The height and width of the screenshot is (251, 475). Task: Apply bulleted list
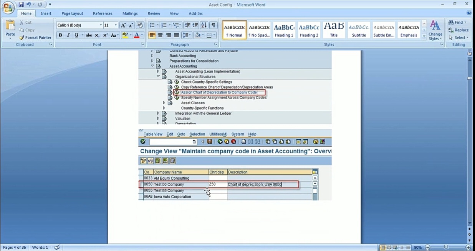click(152, 25)
